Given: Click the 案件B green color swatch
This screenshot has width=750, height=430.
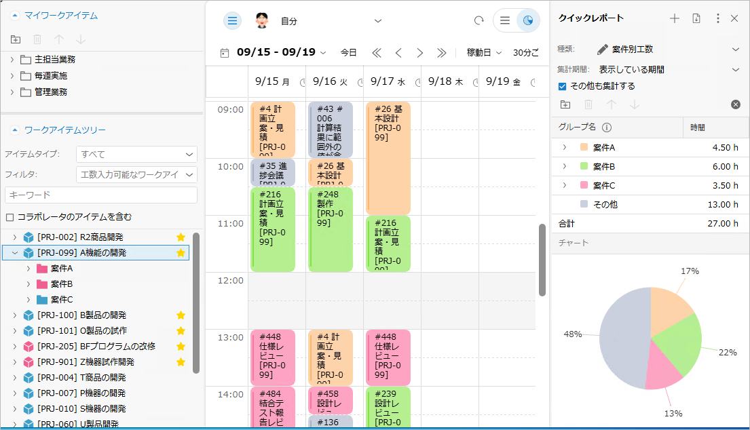Looking at the screenshot, I should tap(584, 166).
